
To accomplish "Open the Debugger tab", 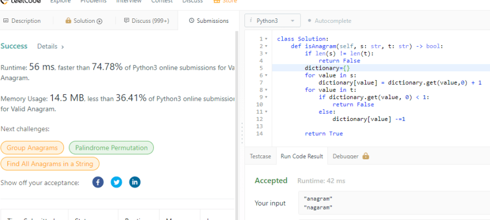I will (x=351, y=157).
